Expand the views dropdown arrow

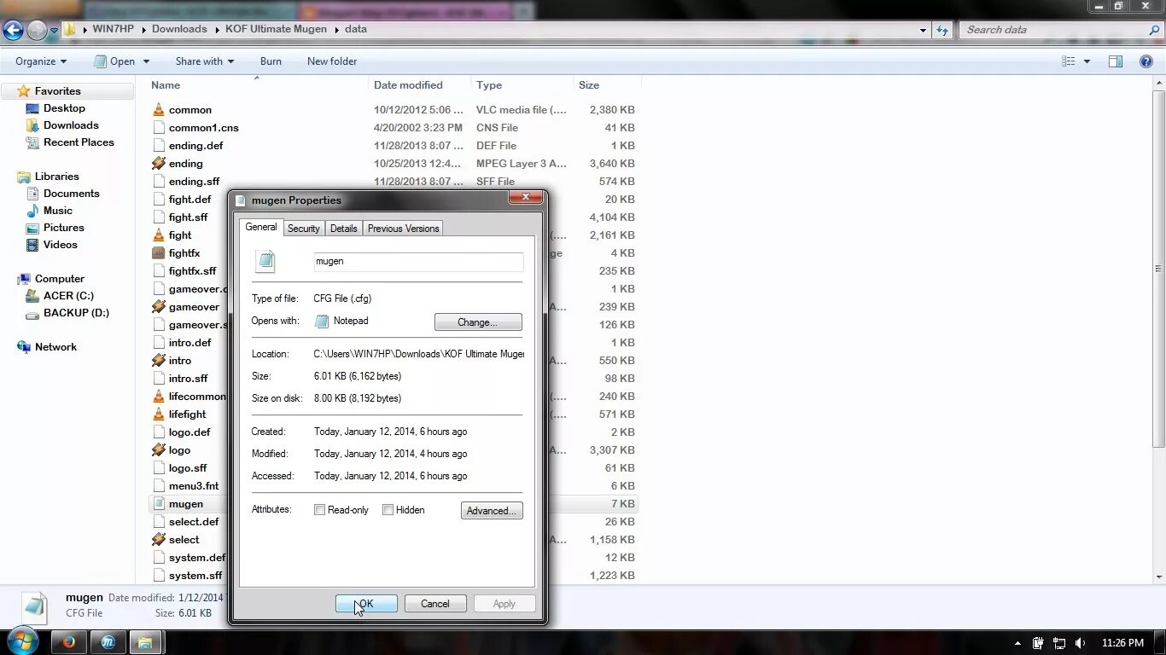coord(1087,61)
